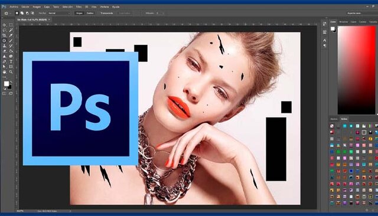Select the Brush tool
This screenshot has height=216, width=378.
(11, 41)
